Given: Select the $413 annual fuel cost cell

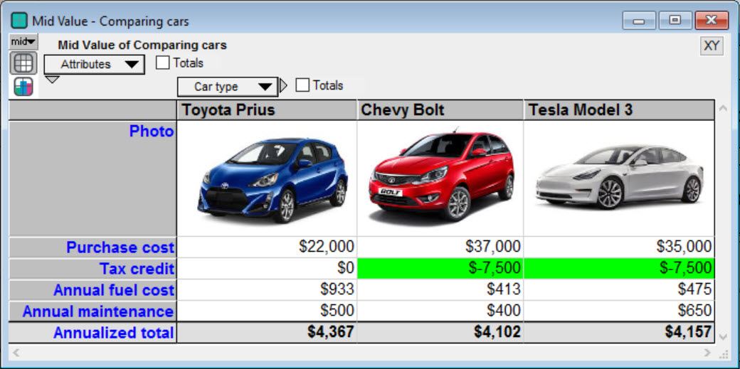Looking at the screenshot, I should 440,289.
